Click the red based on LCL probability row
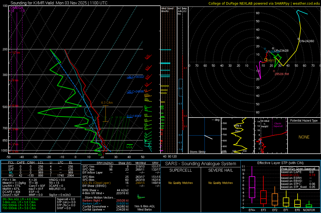 (298, 175)
